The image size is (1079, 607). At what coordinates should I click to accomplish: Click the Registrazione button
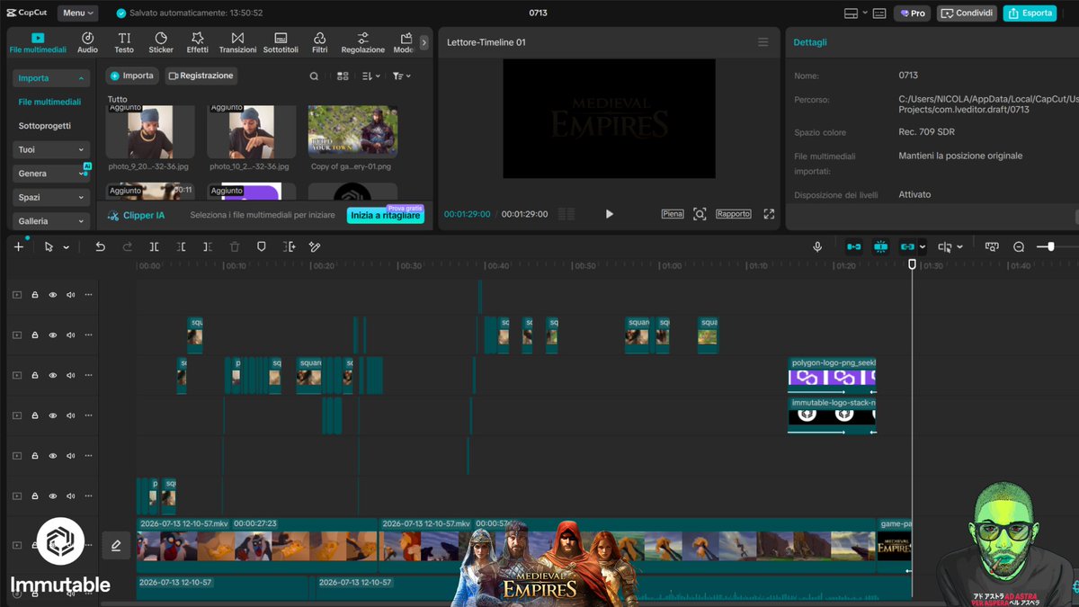201,76
